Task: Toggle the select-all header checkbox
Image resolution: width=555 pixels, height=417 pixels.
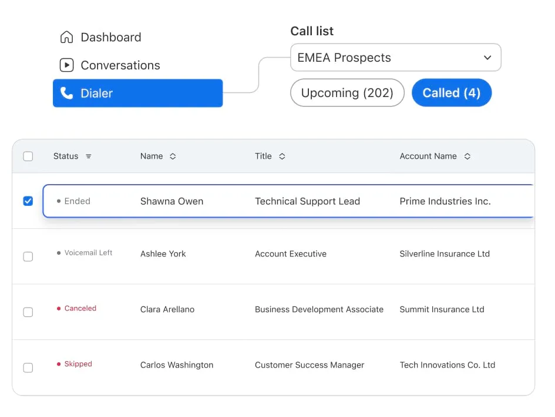Action: 28,156
